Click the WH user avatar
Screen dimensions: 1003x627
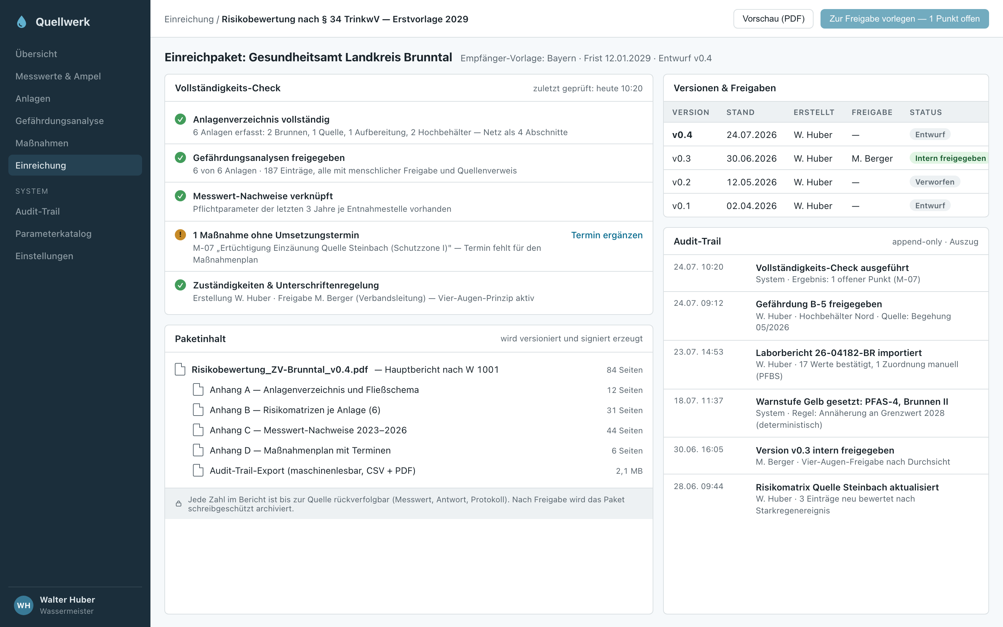[x=24, y=605]
